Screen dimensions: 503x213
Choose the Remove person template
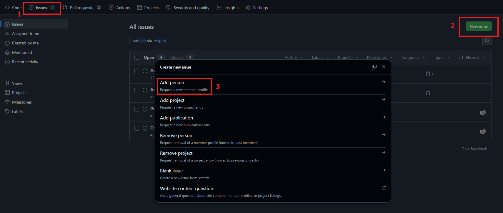[x=273, y=139]
